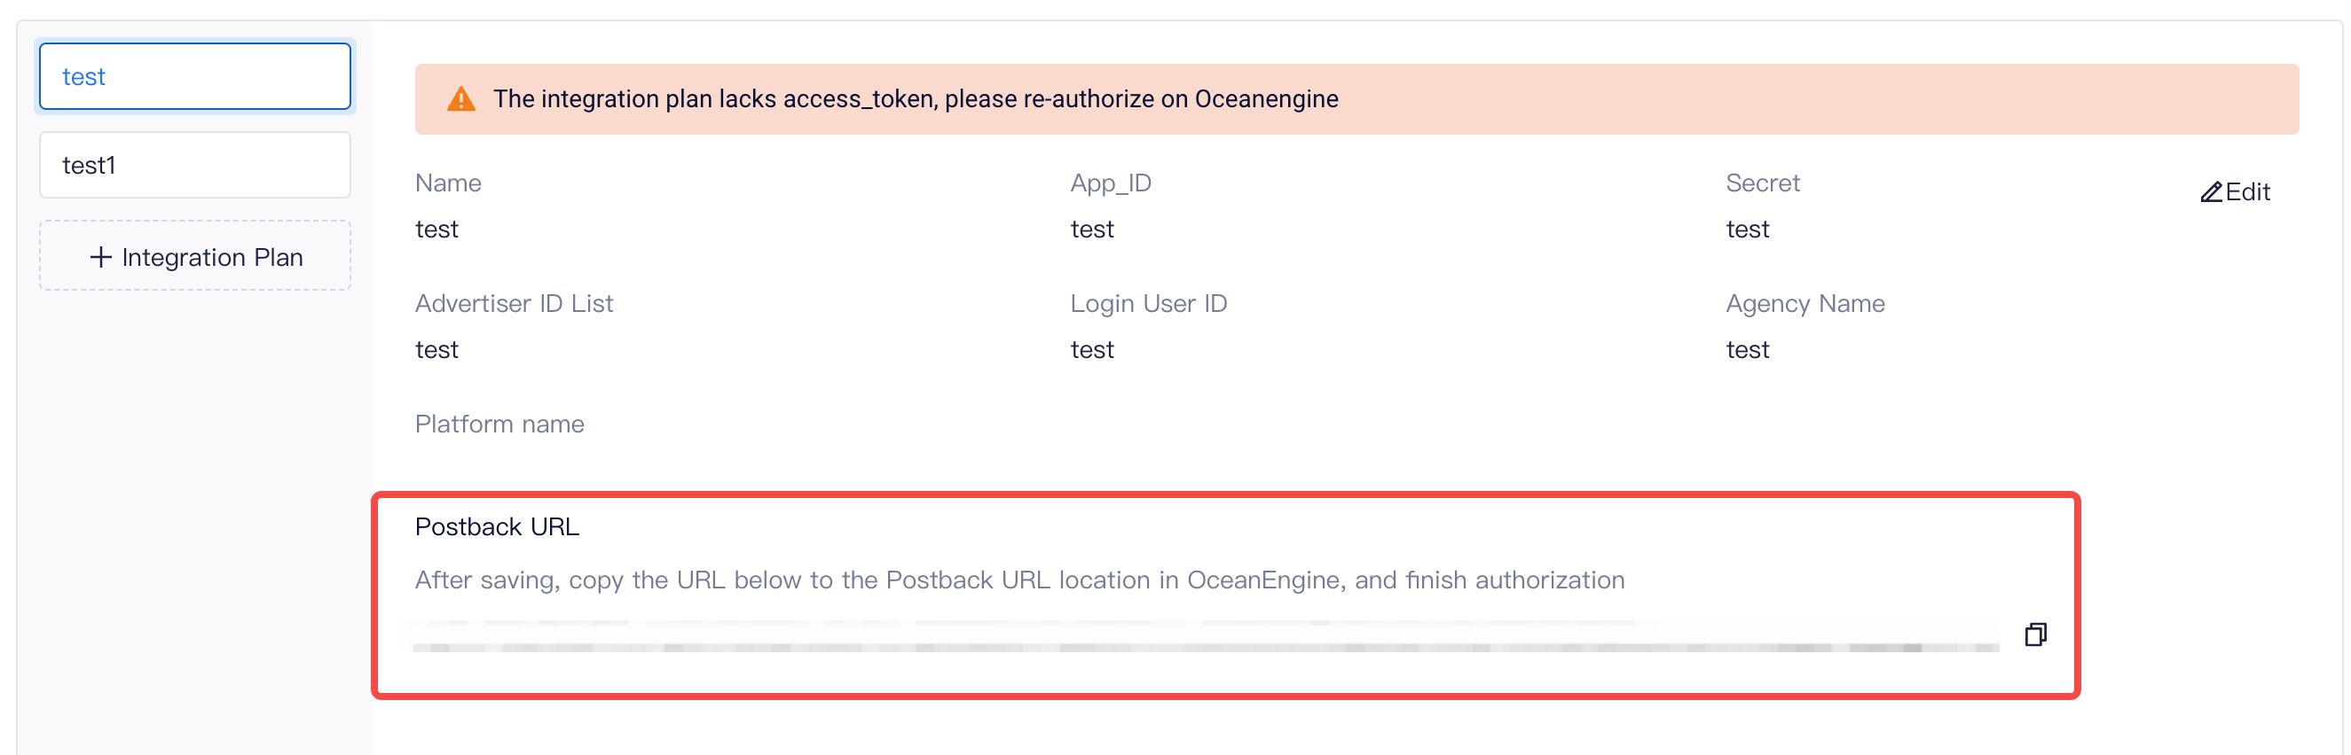Click the Secret field value
2351x755 pixels.
pyautogui.click(x=1747, y=230)
